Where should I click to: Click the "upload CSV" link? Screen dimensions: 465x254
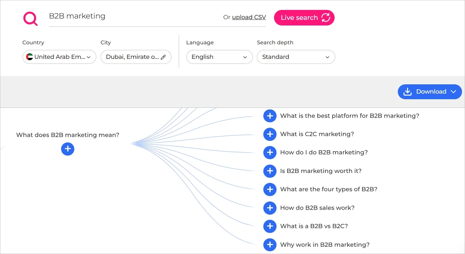click(x=249, y=17)
